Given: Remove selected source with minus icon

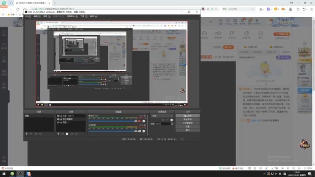Looking at the screenshot, I should pyautogui.click(x=63, y=134).
